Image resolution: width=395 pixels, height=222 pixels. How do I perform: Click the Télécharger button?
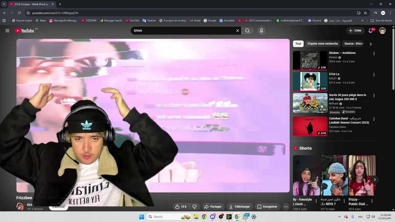tap(239, 207)
